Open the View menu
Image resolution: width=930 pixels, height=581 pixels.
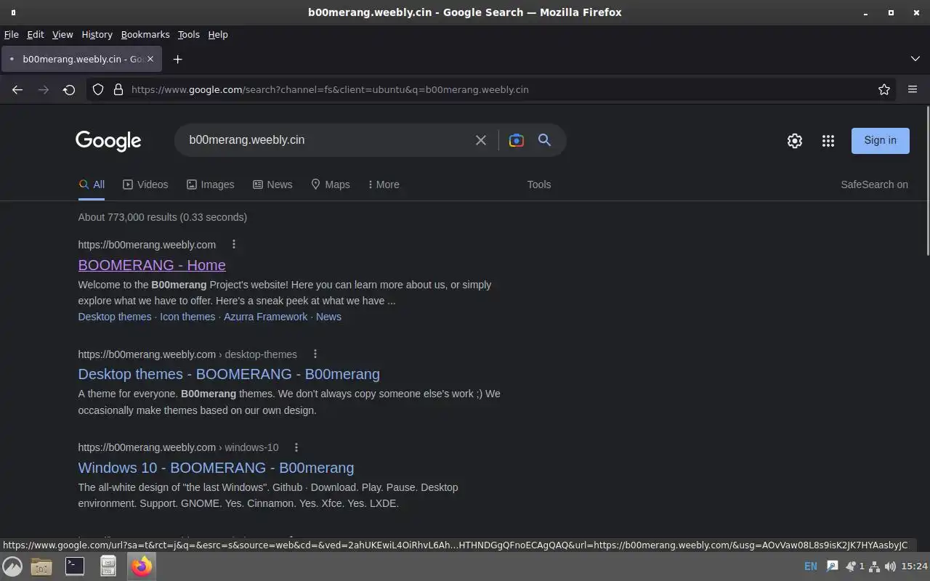[x=62, y=34]
